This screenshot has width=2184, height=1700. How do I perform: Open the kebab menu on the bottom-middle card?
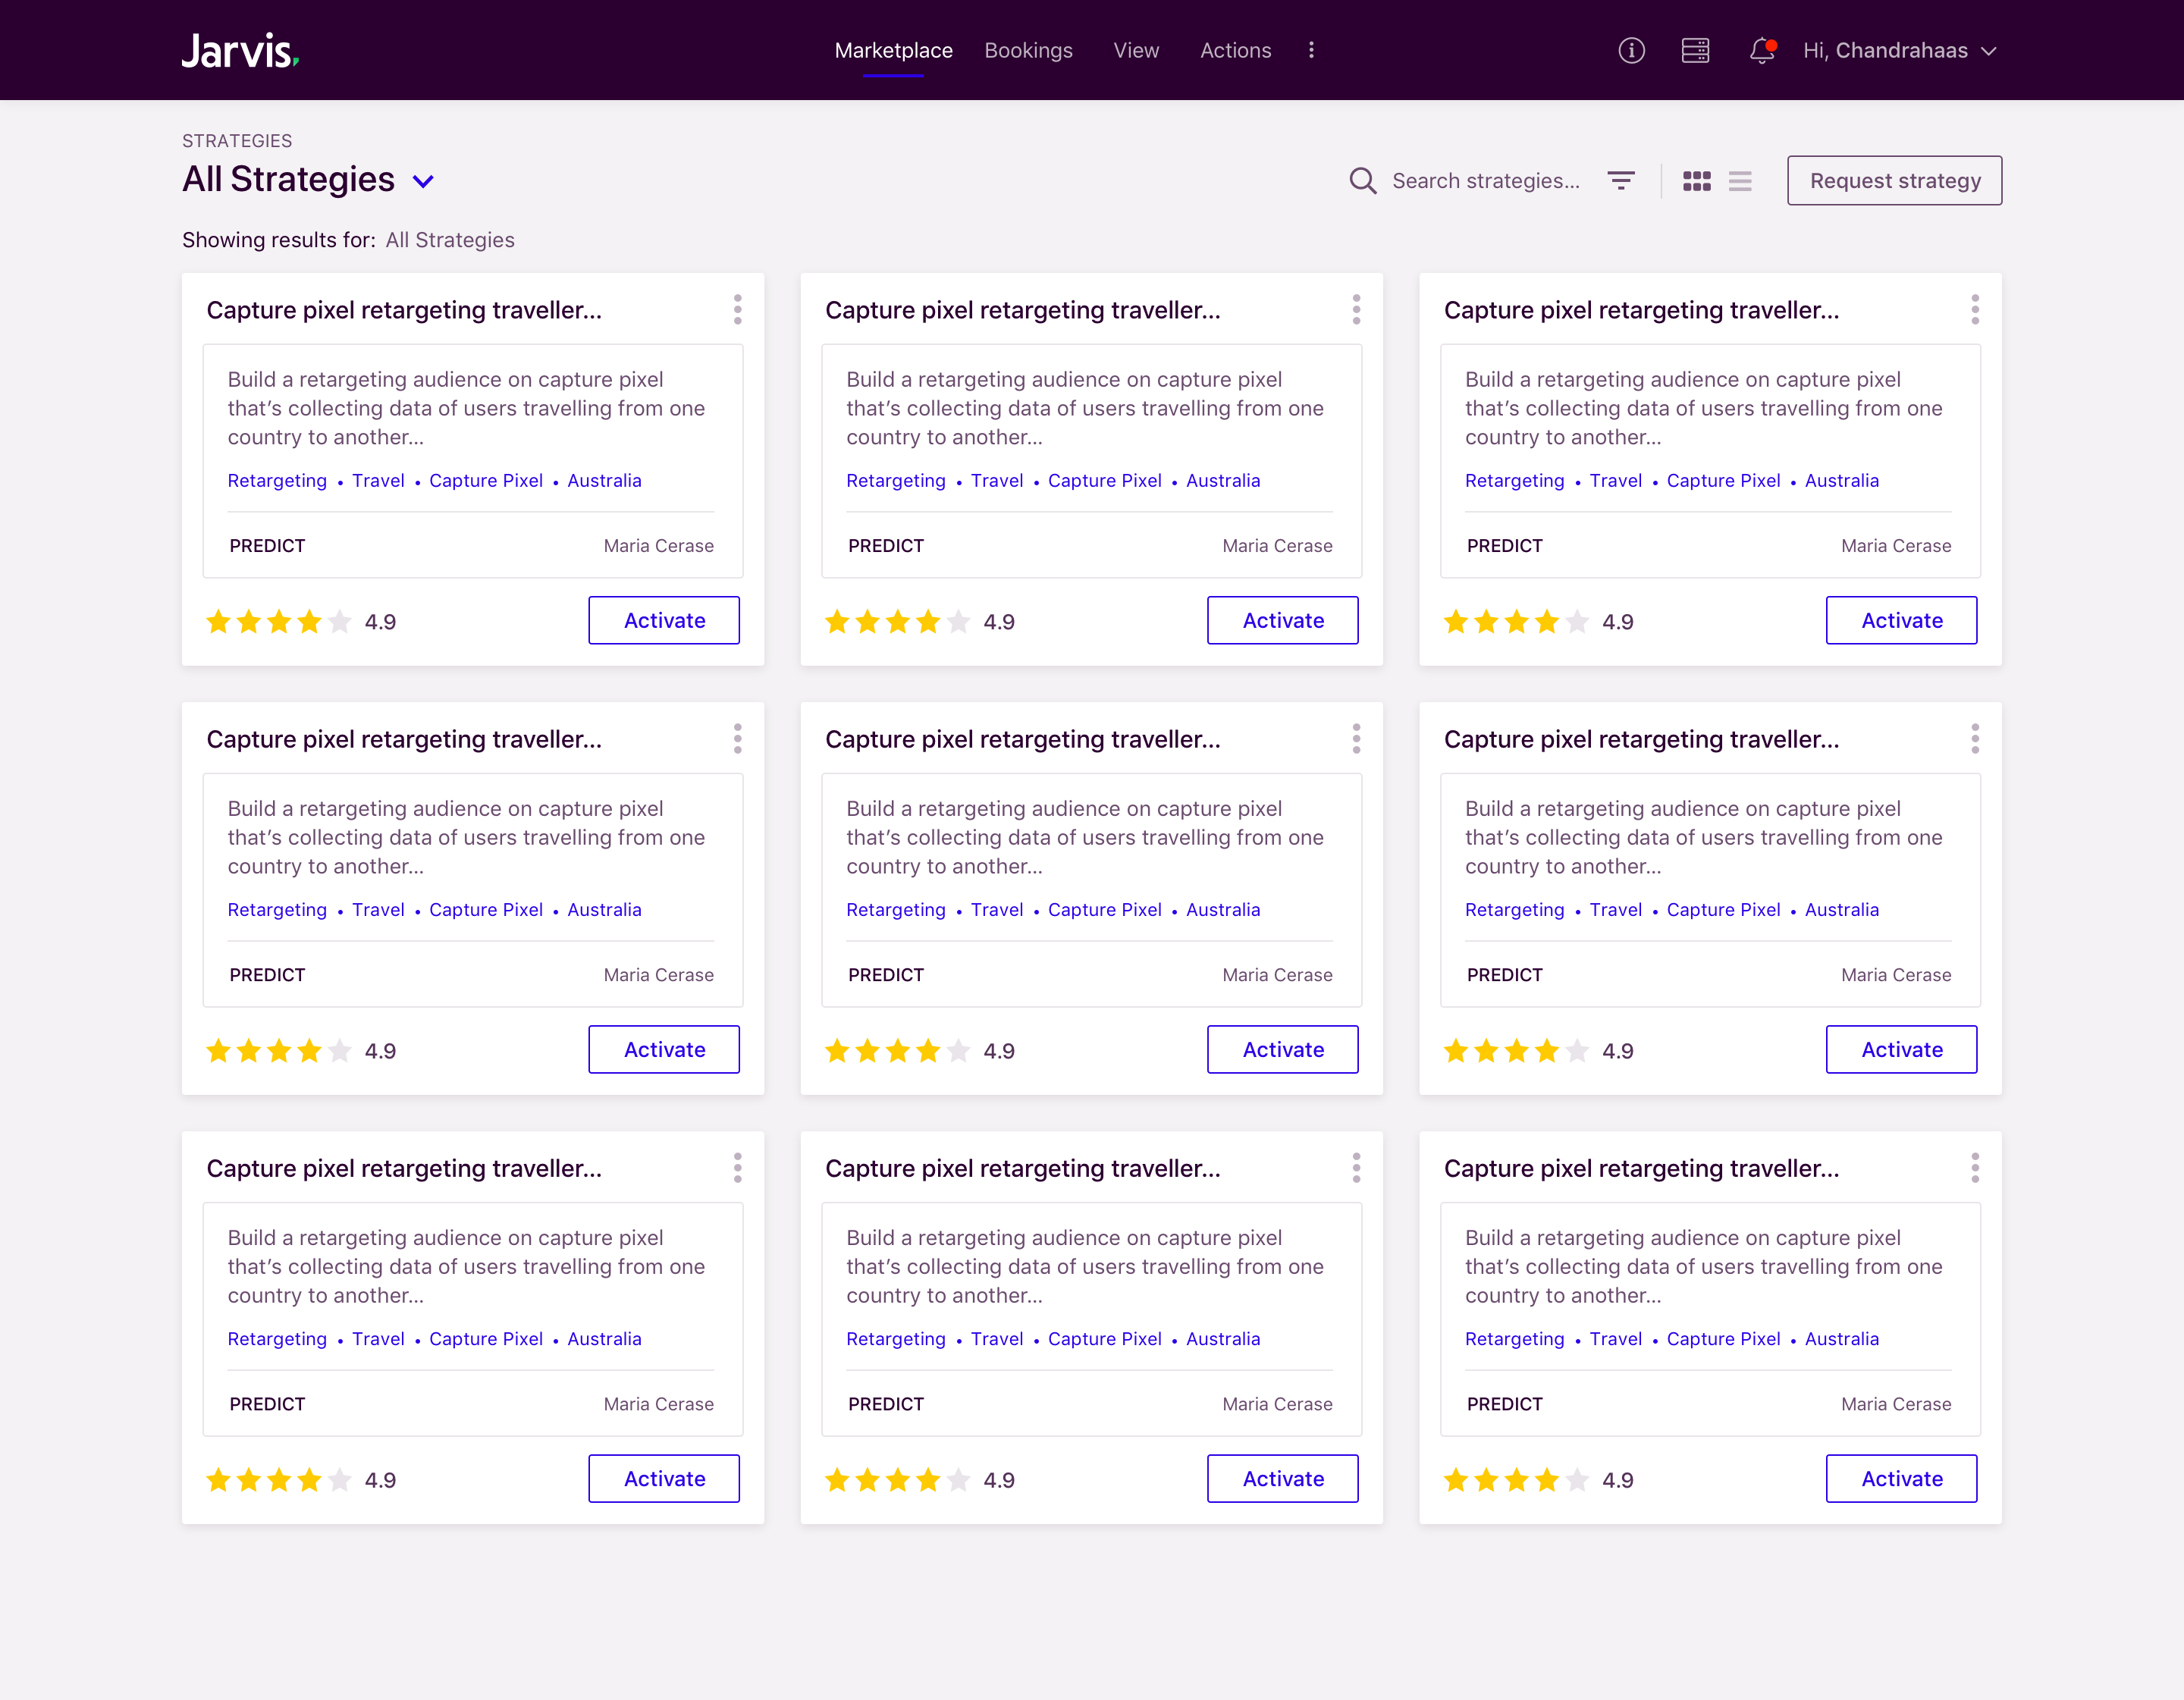point(1356,1168)
